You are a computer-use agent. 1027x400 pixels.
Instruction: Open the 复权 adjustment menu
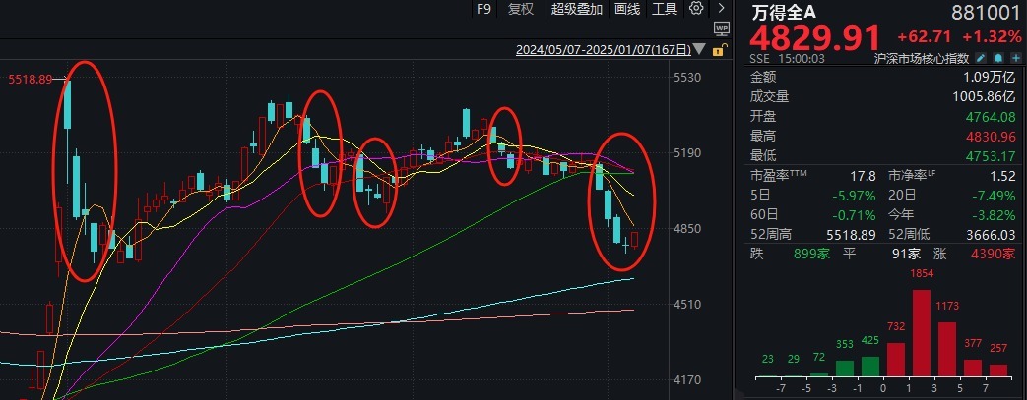[x=521, y=9]
